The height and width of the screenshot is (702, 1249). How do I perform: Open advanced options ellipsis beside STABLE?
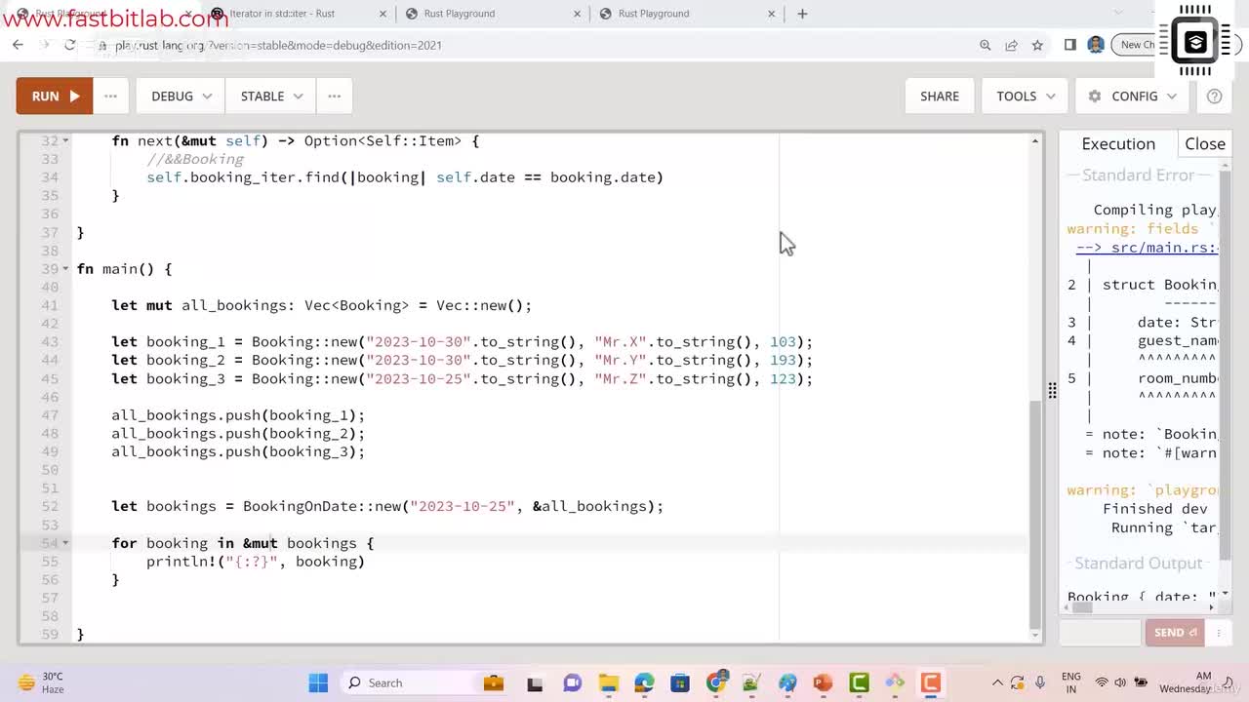334,96
